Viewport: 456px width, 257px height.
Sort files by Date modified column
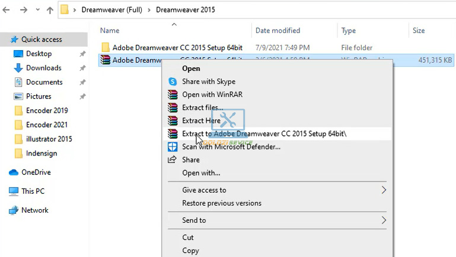coord(278,31)
